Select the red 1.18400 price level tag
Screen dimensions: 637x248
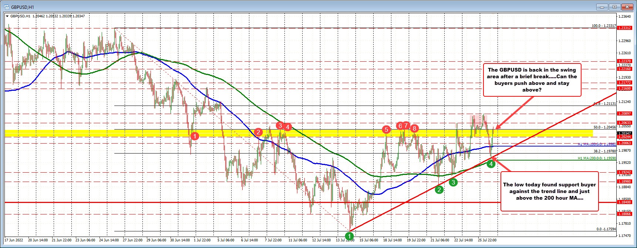point(625,202)
